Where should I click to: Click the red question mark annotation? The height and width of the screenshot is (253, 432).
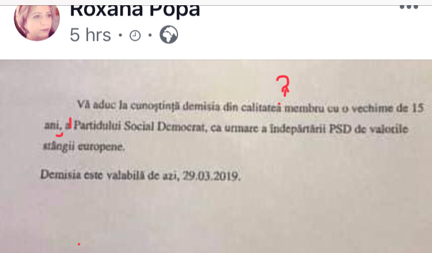[x=283, y=86]
